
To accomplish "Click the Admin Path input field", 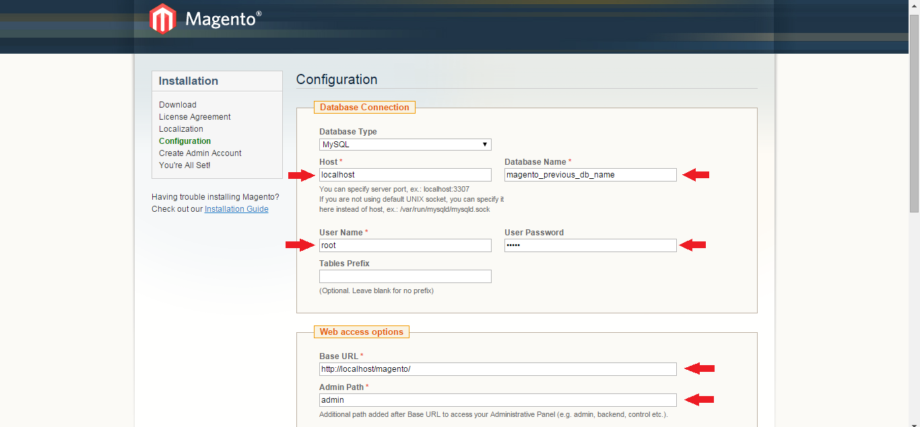I will pos(498,400).
